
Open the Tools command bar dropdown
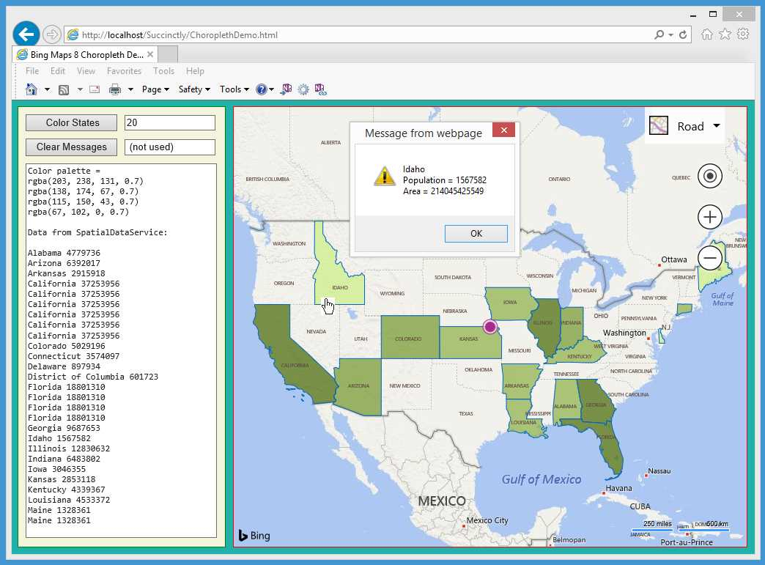[x=234, y=89]
